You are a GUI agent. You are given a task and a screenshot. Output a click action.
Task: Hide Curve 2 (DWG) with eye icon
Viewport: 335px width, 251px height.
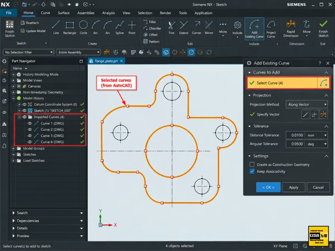(x=30, y=129)
